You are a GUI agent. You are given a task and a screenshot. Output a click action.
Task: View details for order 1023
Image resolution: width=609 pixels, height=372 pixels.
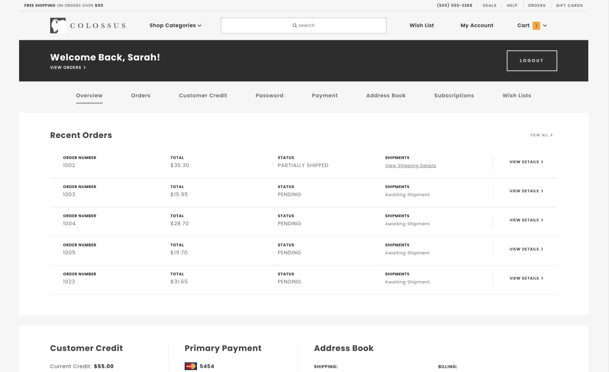click(x=526, y=278)
